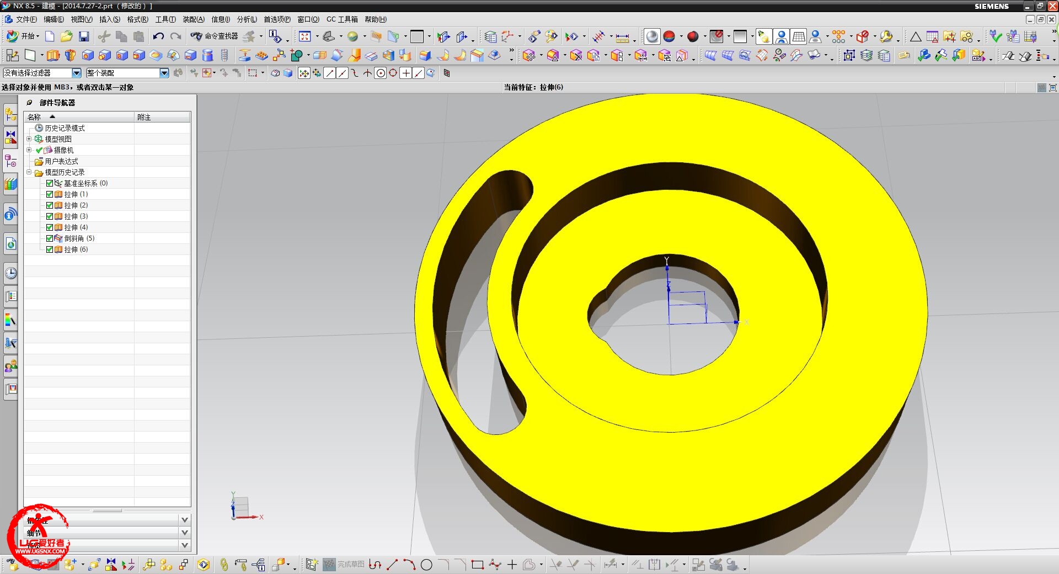
Task: Select the sketch Circle tool in bottom toolbar
Action: point(426,565)
